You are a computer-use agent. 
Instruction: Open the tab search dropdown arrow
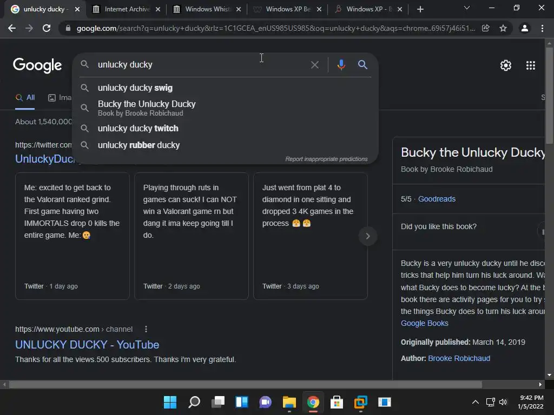pos(467,8)
